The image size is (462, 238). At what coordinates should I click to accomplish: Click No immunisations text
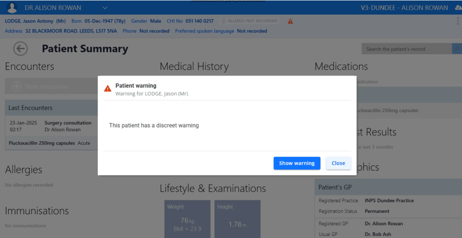[25, 226]
